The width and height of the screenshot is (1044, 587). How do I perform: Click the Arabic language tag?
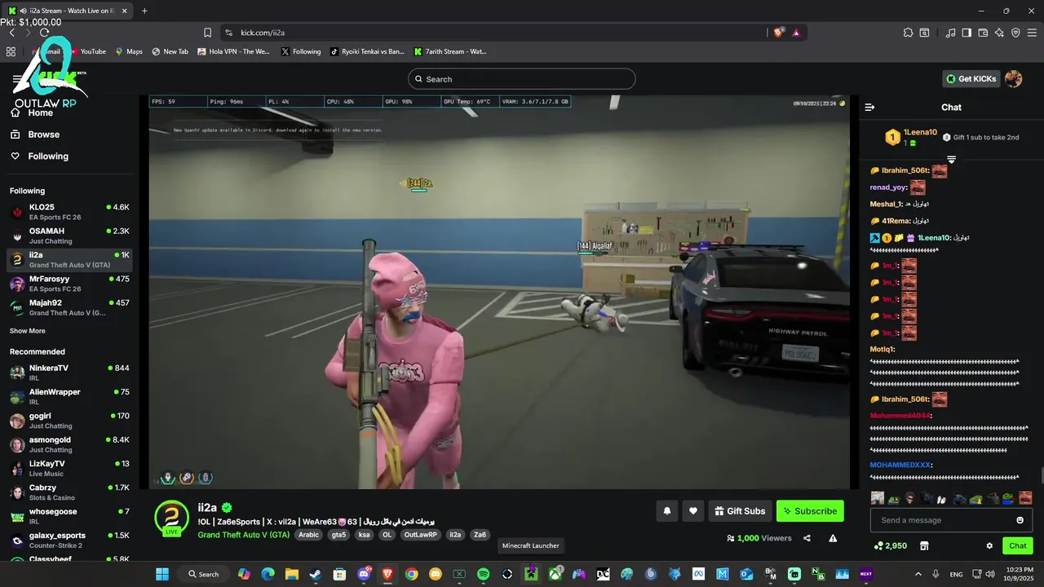[308, 535]
